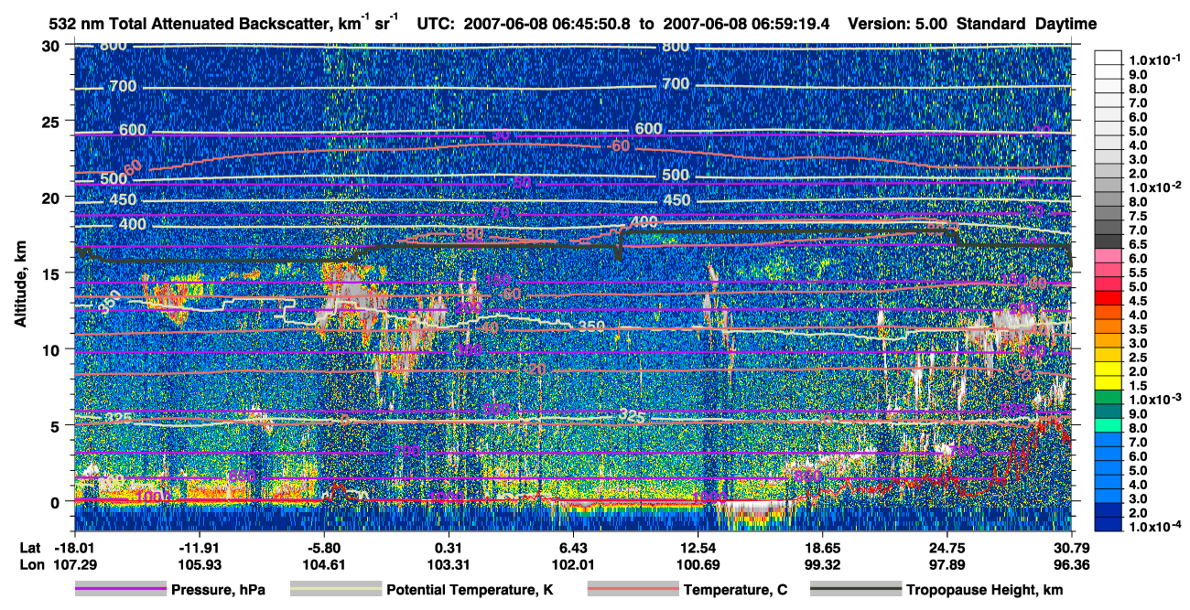This screenshot has height=610, width=1190.
Task: Click the longitude value '105.93'
Action: (x=200, y=564)
